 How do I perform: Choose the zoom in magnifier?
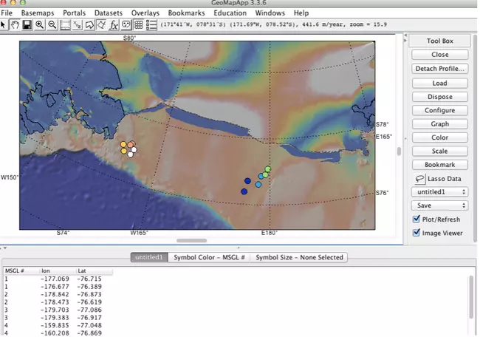pos(40,25)
